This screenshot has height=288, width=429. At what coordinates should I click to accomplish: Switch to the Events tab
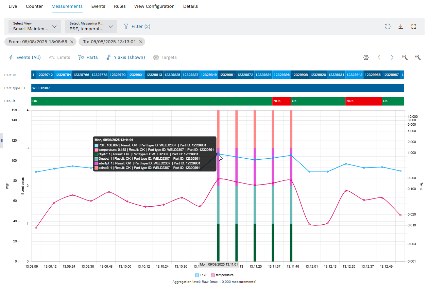[98, 6]
